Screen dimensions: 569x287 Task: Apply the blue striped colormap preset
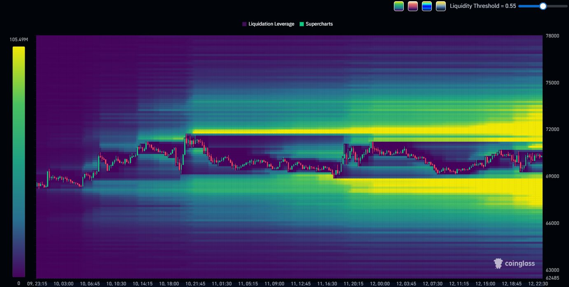tap(426, 6)
